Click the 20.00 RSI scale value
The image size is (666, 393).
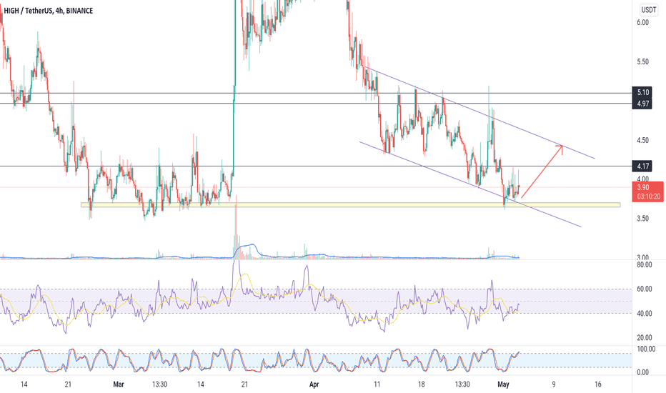point(645,338)
